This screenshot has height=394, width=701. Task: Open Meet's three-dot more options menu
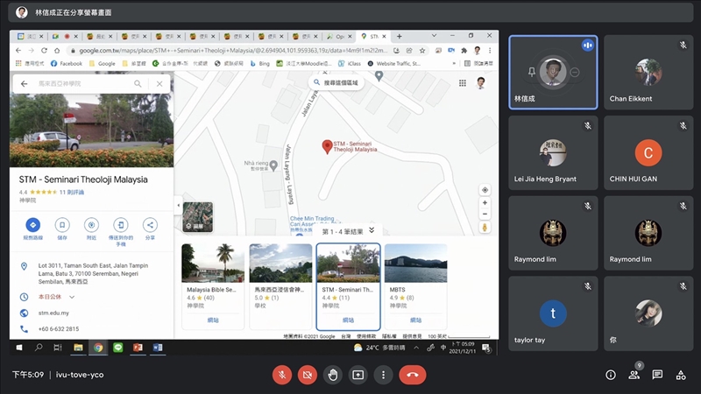[383, 375]
